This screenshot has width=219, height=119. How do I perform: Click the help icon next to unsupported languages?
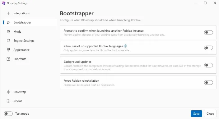(x=125, y=46)
